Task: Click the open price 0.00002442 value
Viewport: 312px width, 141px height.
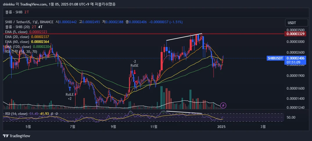Action: (68, 22)
